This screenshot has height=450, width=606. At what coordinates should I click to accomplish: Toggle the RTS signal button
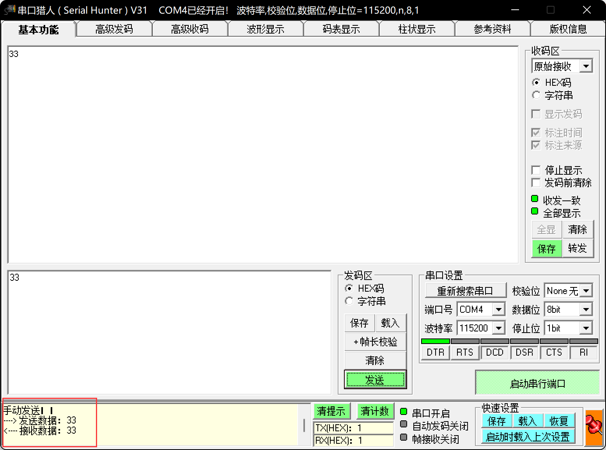[x=465, y=352]
